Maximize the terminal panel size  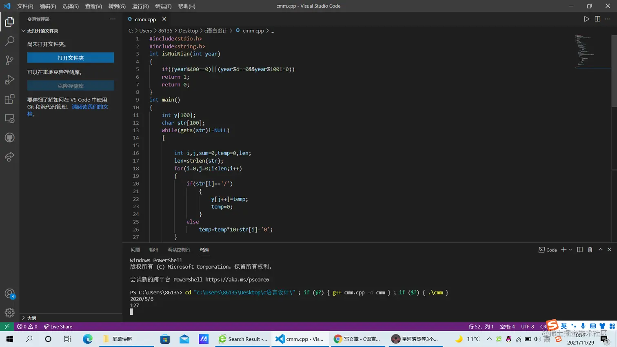[600, 250]
